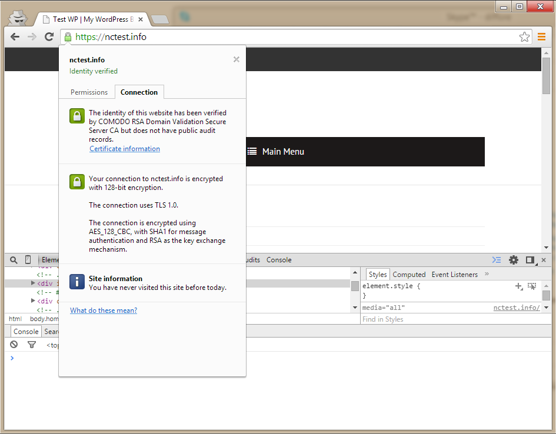Click the address bar URL text
Screen dimensions: 556x434
pyautogui.click(x=111, y=37)
